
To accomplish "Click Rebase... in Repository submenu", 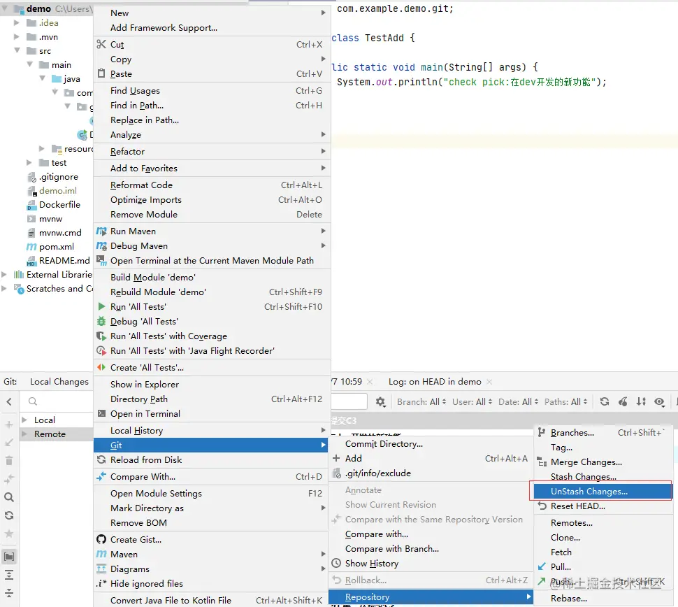I will [x=603, y=599].
